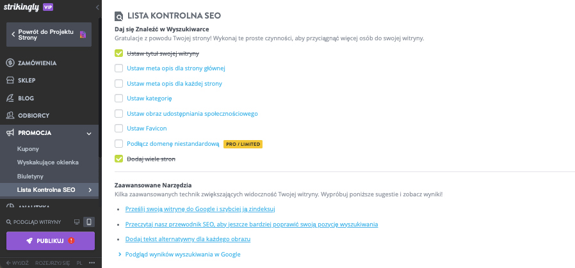Open the three-dots more options icon
575x268 pixels.
point(92,263)
